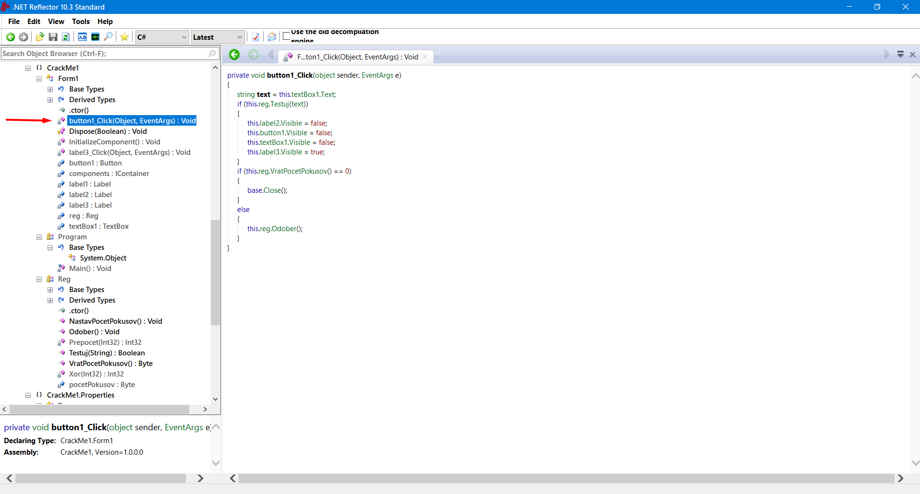
Task: Close the decompiler pane with X icon
Action: (x=913, y=55)
